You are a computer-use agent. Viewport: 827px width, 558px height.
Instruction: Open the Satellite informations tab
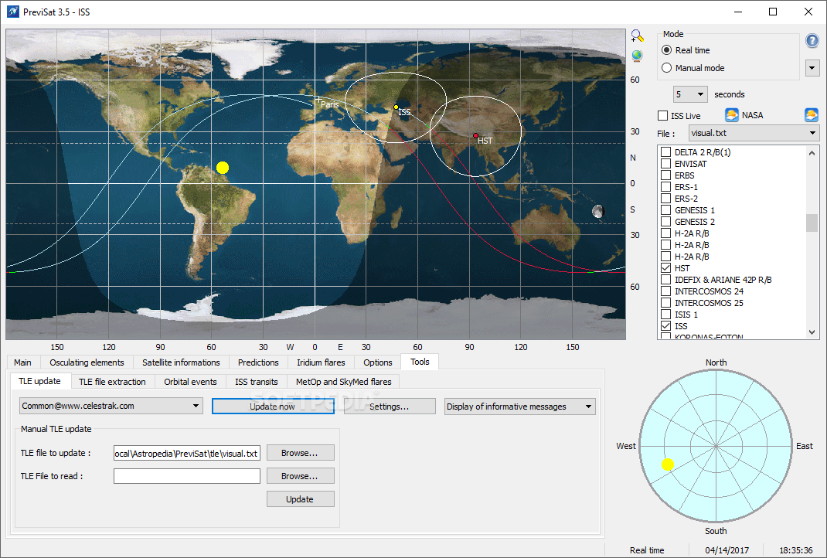tap(181, 362)
